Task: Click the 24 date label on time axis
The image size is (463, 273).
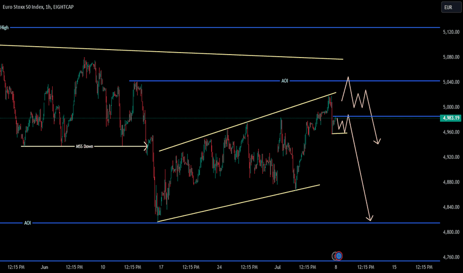Action: 220,268
